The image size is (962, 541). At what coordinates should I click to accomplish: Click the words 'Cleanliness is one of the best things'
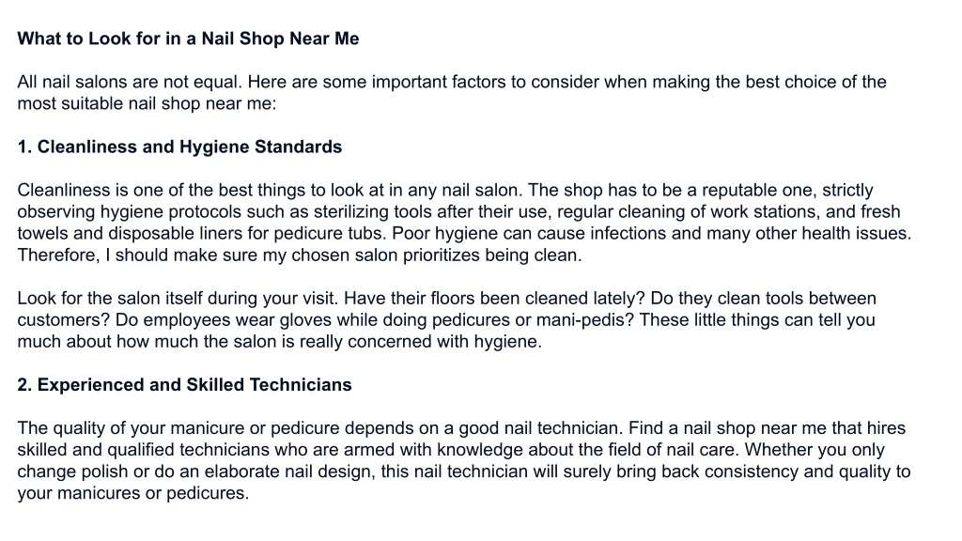[x=157, y=190]
